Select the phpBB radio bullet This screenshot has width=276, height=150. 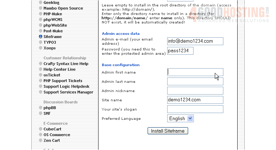[x=41, y=108]
